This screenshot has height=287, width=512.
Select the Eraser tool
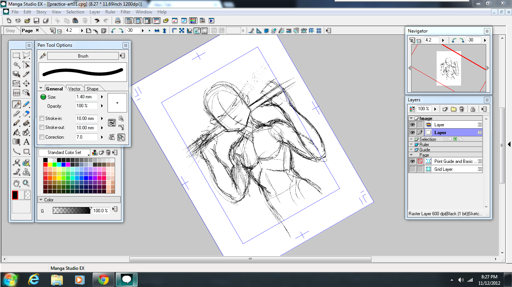pyautogui.click(x=26, y=114)
